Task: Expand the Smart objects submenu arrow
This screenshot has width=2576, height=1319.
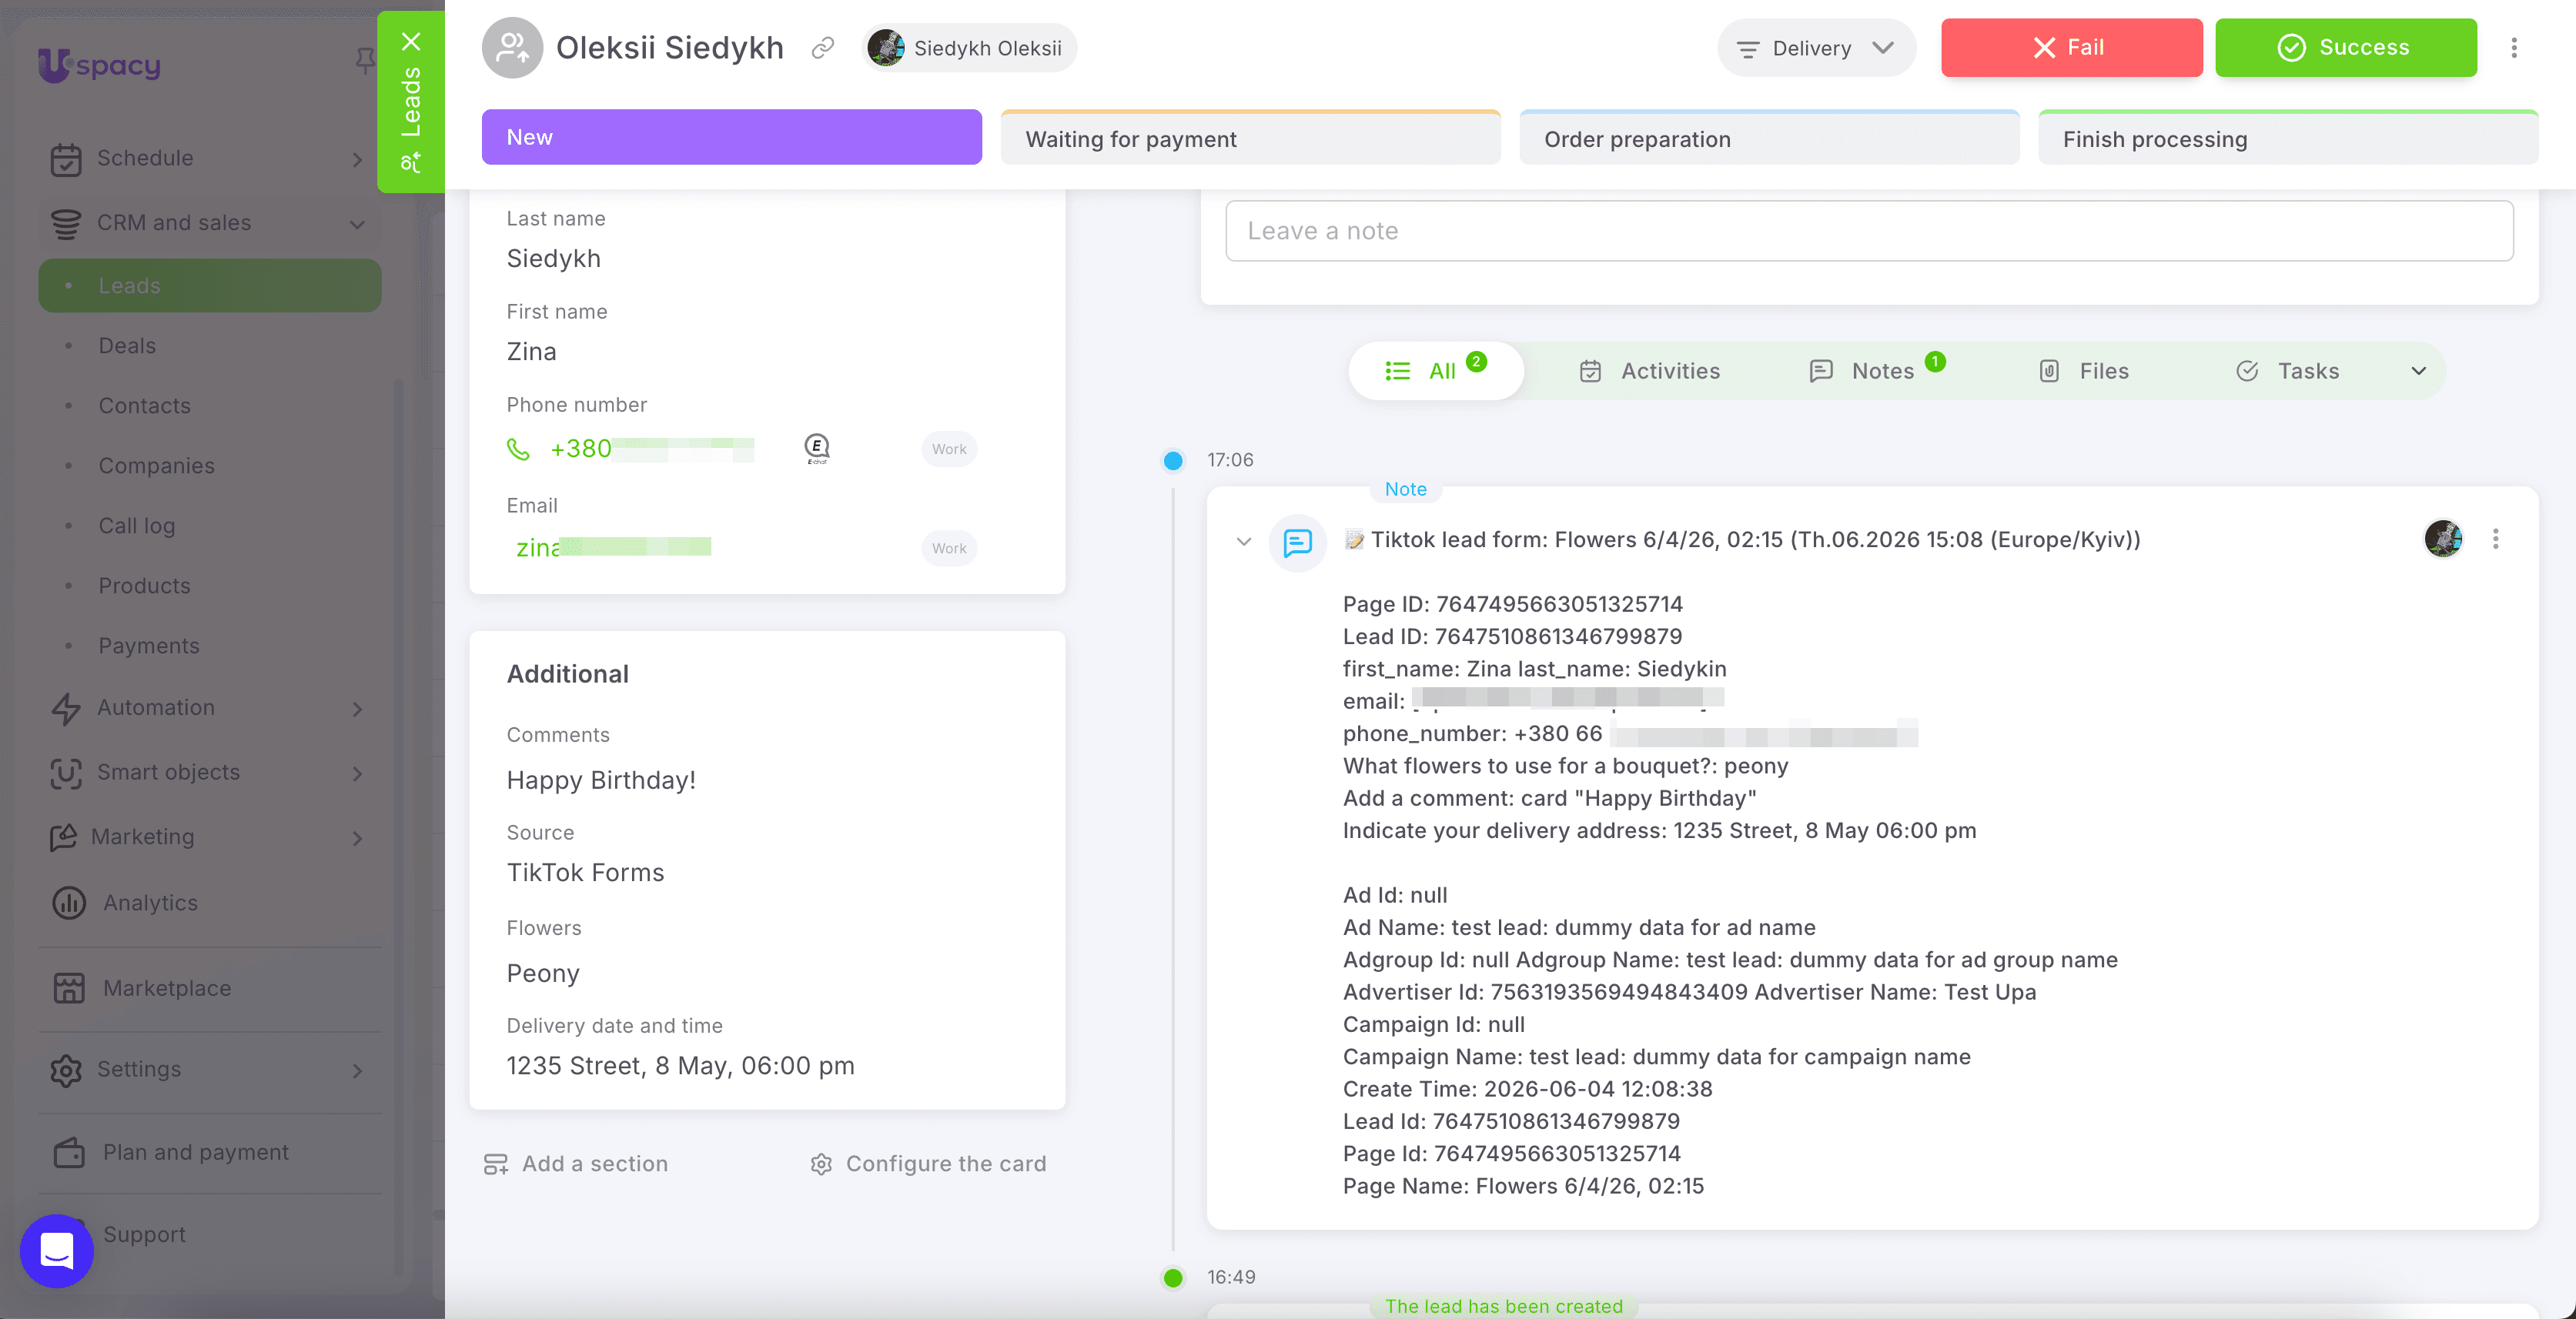Action: (358, 773)
